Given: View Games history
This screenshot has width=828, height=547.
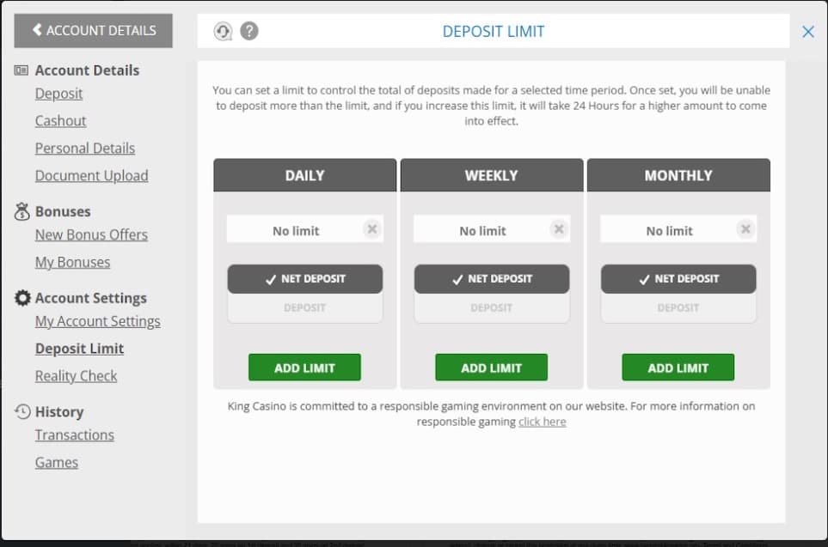Looking at the screenshot, I should pos(57,463).
